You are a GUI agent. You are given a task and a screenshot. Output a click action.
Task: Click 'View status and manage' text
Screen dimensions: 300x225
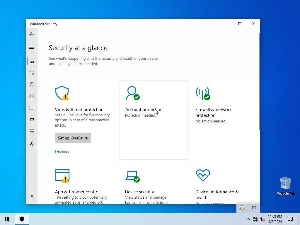(146, 197)
